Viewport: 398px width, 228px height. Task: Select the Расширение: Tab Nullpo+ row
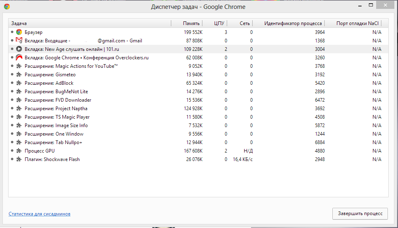(x=198, y=142)
